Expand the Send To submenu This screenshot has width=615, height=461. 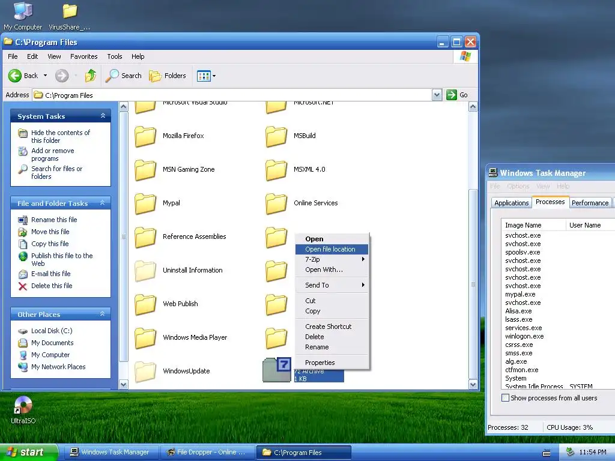pyautogui.click(x=332, y=285)
